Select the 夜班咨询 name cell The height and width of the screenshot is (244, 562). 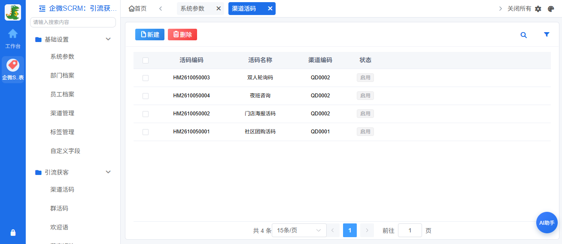(260, 96)
